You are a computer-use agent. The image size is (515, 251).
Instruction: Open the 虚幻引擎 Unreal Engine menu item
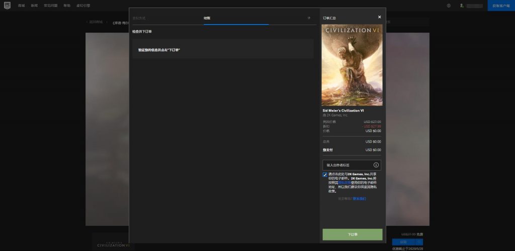coord(83,6)
